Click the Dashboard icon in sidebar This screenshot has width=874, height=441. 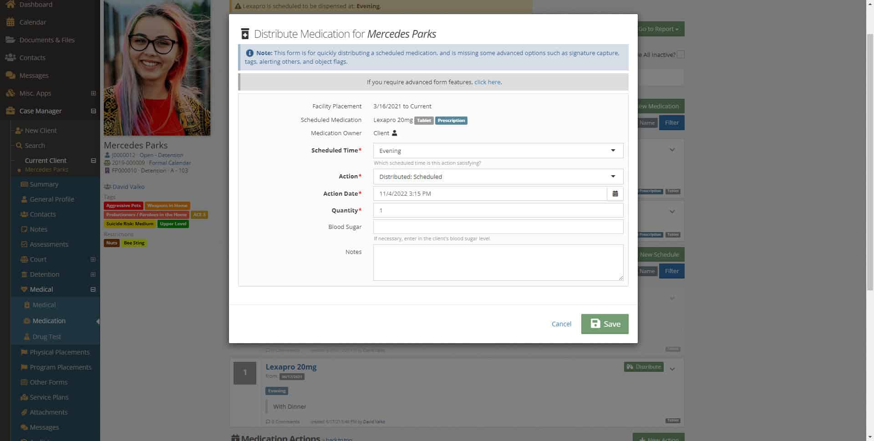10,5
